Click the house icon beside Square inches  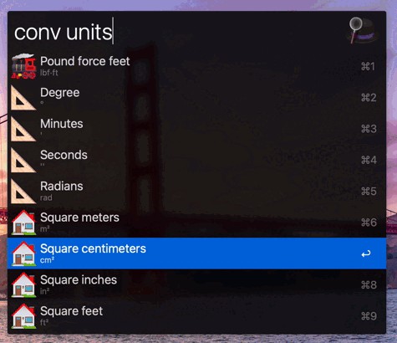pos(23,285)
